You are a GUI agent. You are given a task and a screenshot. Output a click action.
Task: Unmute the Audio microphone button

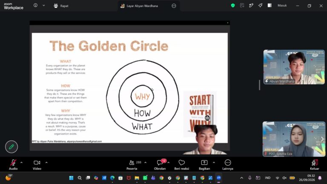13,164
